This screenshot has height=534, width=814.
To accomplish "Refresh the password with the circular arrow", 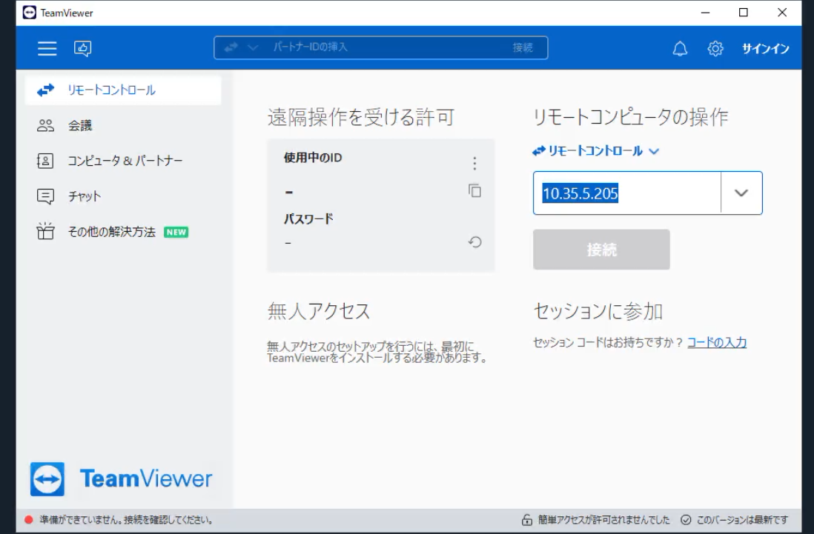I will pyautogui.click(x=475, y=242).
